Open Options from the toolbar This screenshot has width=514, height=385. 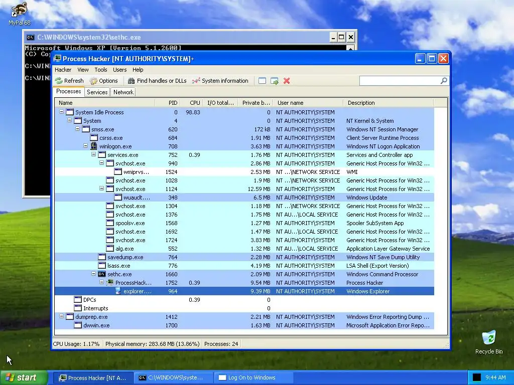pyautogui.click(x=103, y=81)
